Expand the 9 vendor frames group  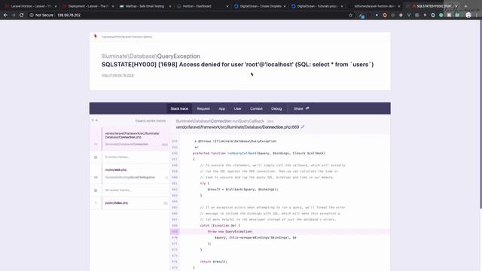pyautogui.click(x=130, y=157)
